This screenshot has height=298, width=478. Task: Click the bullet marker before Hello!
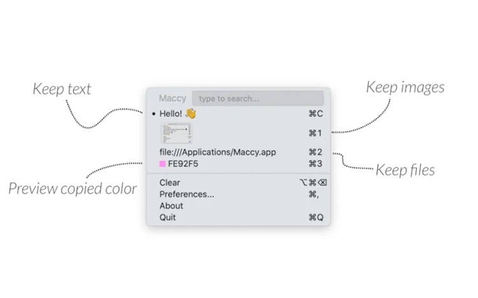click(154, 114)
